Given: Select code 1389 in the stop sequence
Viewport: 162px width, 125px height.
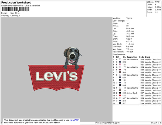Looking at the screenshot, I should (x=142, y=70).
